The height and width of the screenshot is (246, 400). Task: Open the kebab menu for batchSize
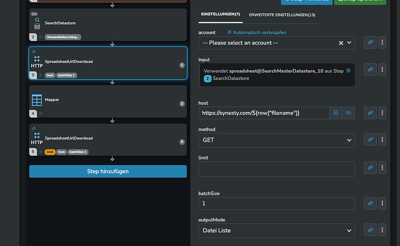pyautogui.click(x=382, y=203)
